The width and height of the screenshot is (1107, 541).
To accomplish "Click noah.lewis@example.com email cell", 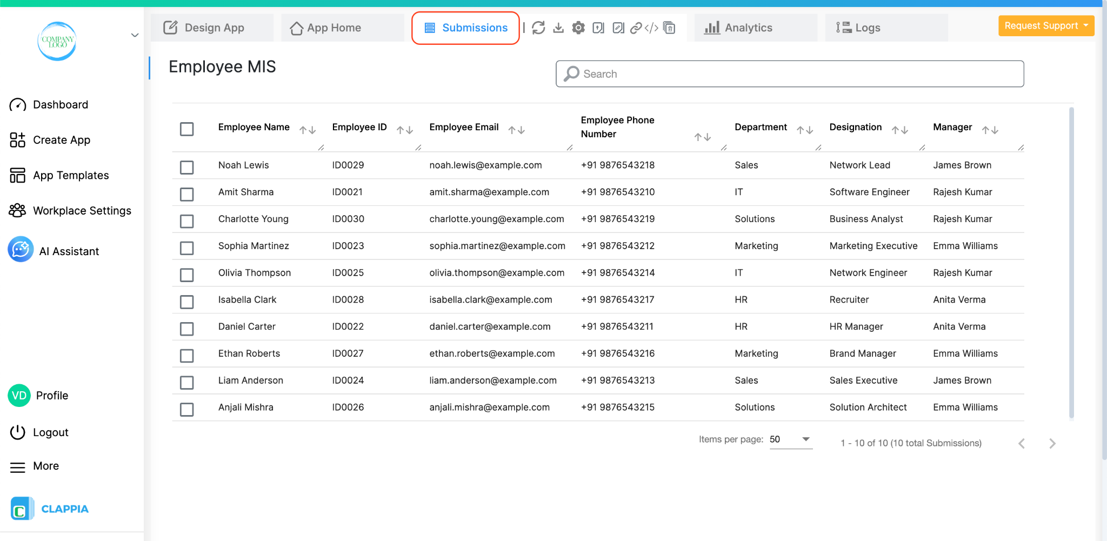I will pyautogui.click(x=485, y=165).
